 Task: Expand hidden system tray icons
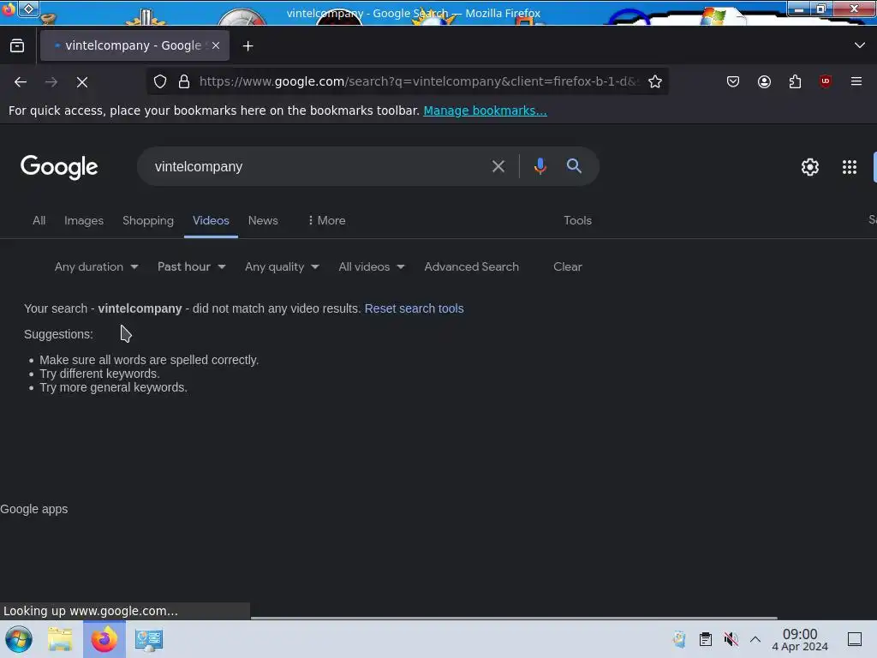[755, 639]
